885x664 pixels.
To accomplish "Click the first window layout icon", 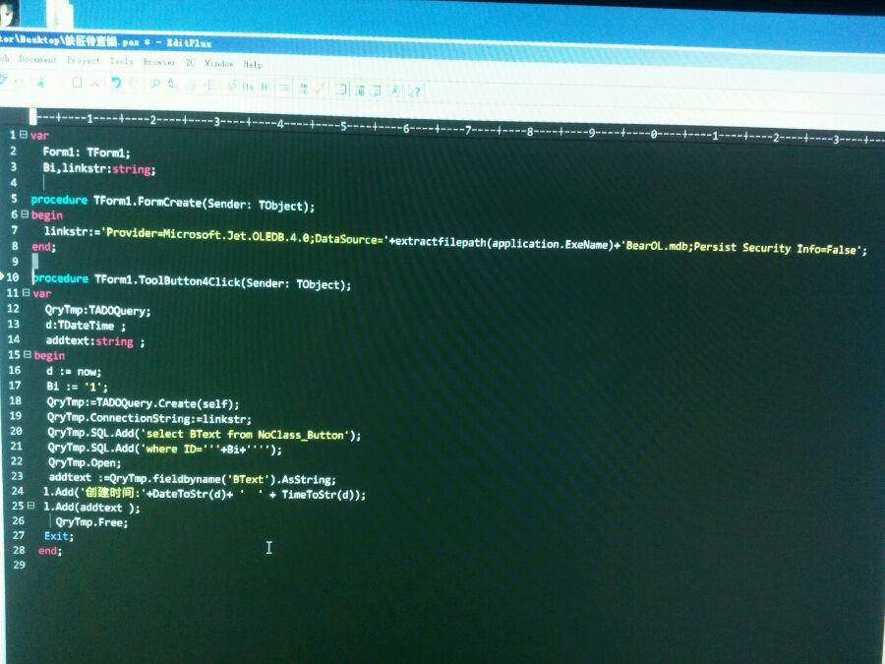I will (x=341, y=89).
